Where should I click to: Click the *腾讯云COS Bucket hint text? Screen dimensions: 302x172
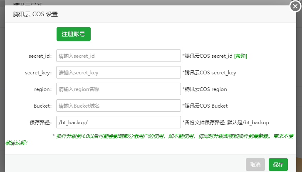(205, 106)
